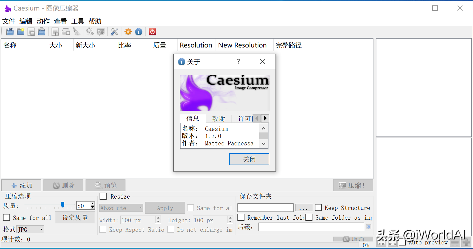Click the red power exit icon

tap(152, 32)
